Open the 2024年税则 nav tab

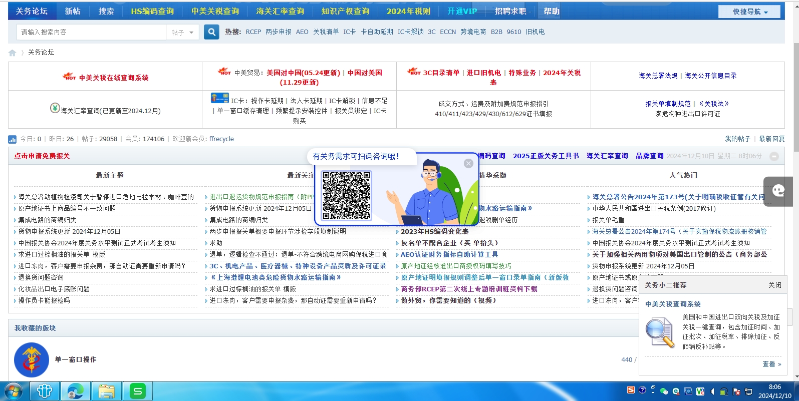409,11
